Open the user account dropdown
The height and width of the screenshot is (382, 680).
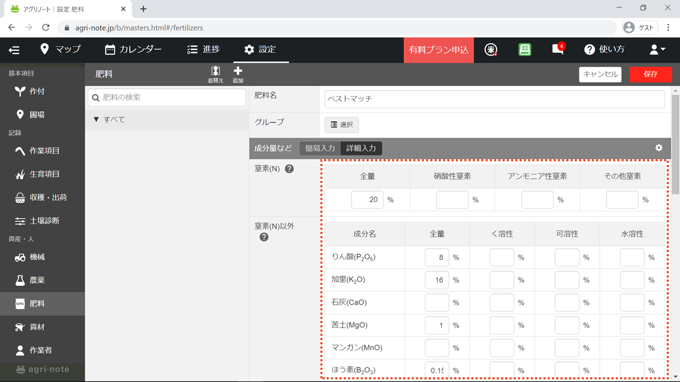click(x=658, y=49)
